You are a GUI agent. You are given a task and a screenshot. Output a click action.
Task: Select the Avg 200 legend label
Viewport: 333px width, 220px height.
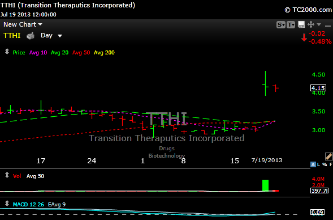pyautogui.click(x=104, y=53)
